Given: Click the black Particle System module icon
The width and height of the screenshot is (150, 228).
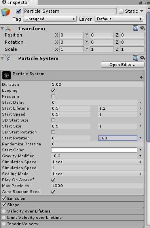Looking at the screenshot, I should tap(6, 75).
